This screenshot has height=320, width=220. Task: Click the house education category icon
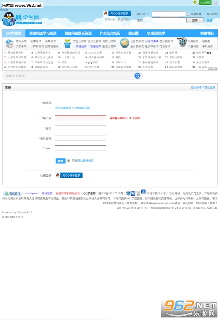9,43
